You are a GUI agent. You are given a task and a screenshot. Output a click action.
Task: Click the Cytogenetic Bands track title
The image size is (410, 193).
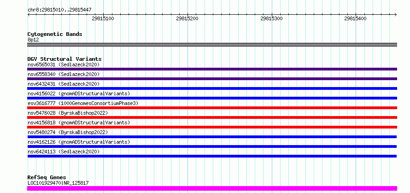[x=55, y=34]
